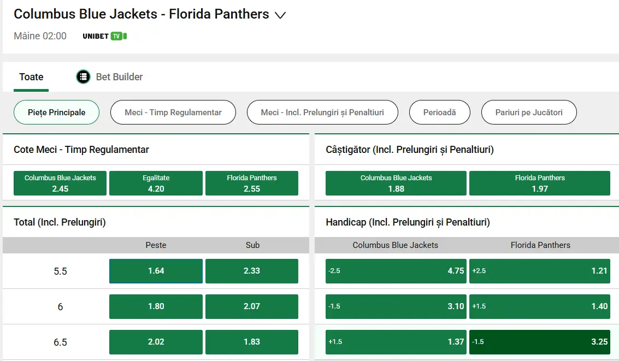The height and width of the screenshot is (361, 619).
Task: Select Sub 5.5 at odds 2.33
Action: tap(251, 271)
